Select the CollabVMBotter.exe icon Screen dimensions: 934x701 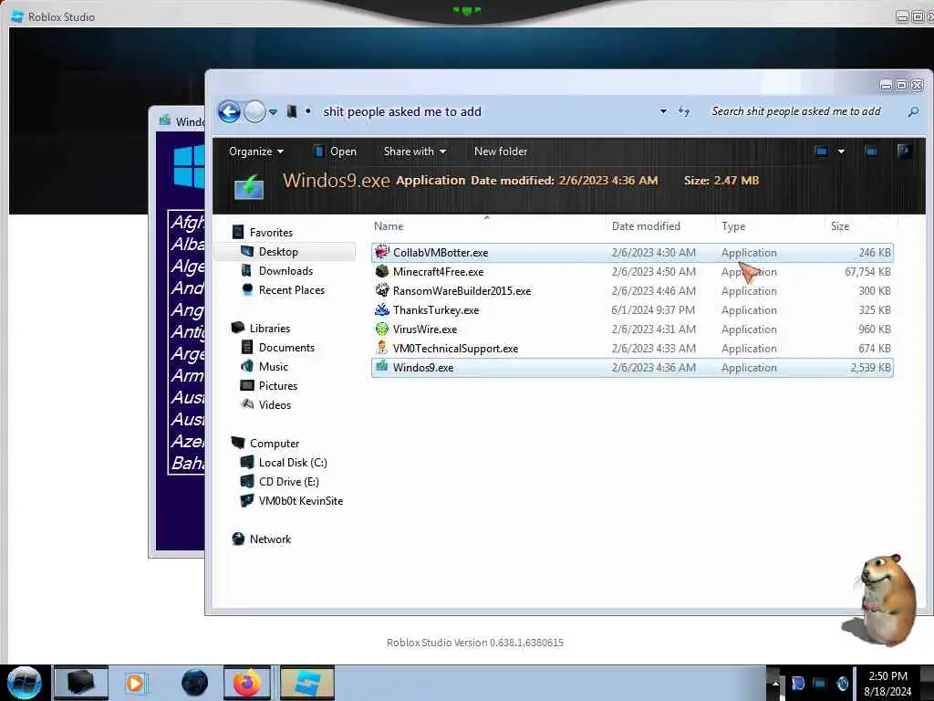tap(382, 252)
